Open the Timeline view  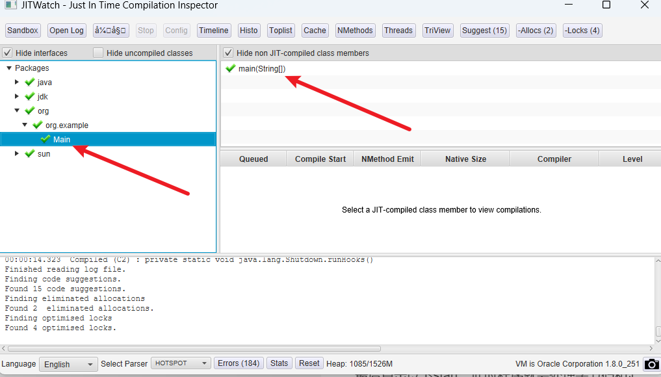[x=213, y=31]
